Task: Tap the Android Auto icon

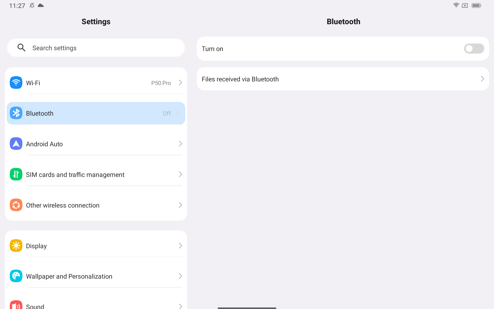Action: pyautogui.click(x=16, y=144)
